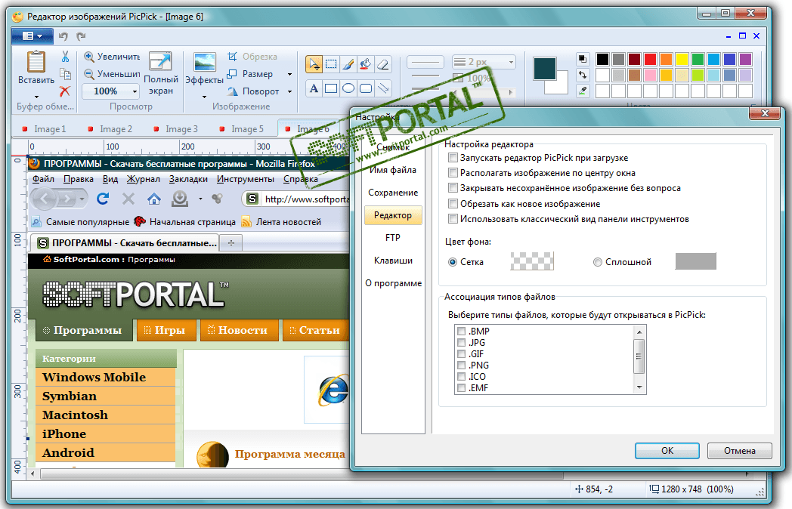
Task: Click the Undo arrow in quick toolbar
Action: pyautogui.click(x=63, y=35)
